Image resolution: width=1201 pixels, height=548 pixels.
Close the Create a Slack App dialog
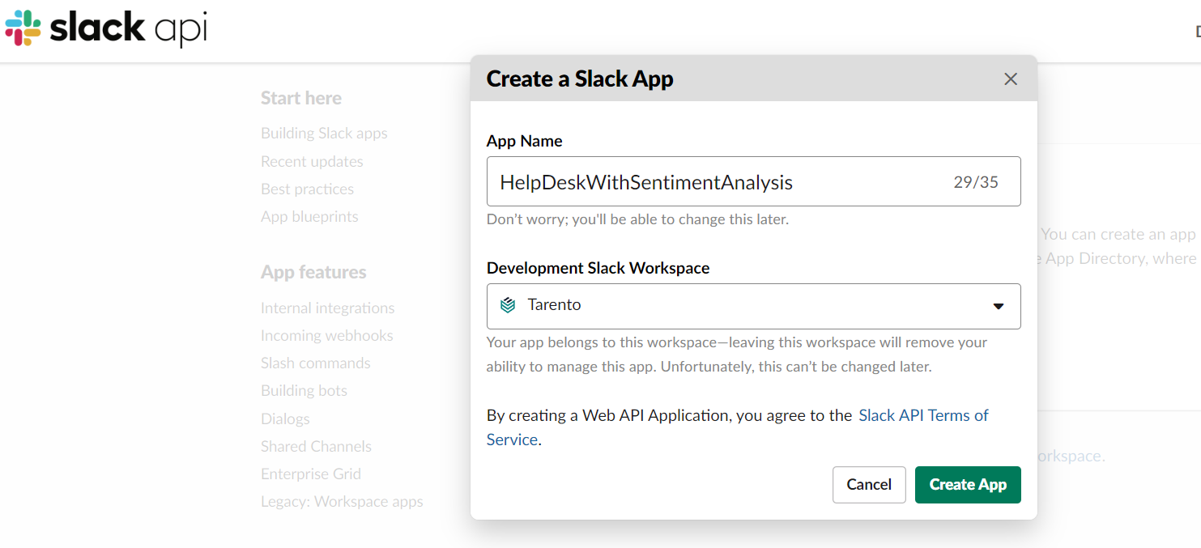click(x=1011, y=79)
